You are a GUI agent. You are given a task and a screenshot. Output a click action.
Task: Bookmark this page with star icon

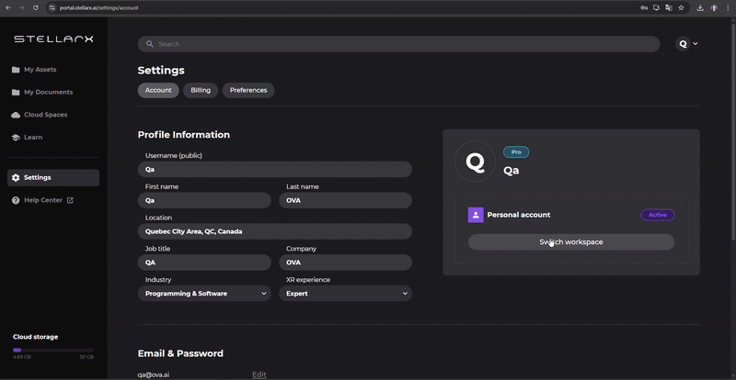(x=681, y=7)
